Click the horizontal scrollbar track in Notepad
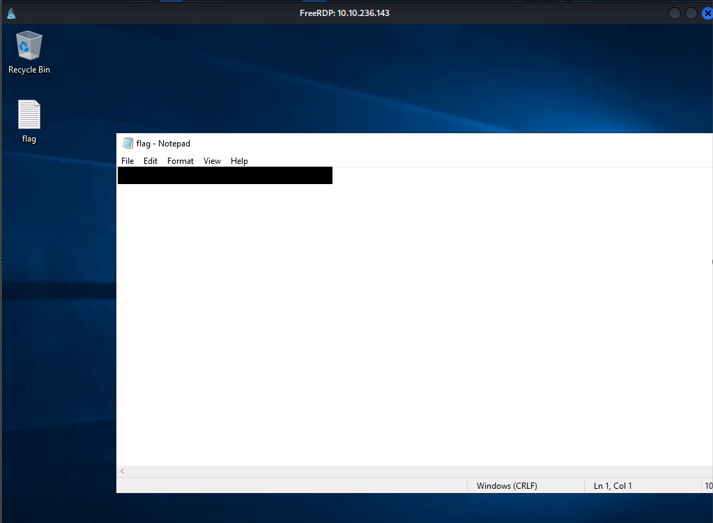Image resolution: width=713 pixels, height=523 pixels. [x=418, y=471]
